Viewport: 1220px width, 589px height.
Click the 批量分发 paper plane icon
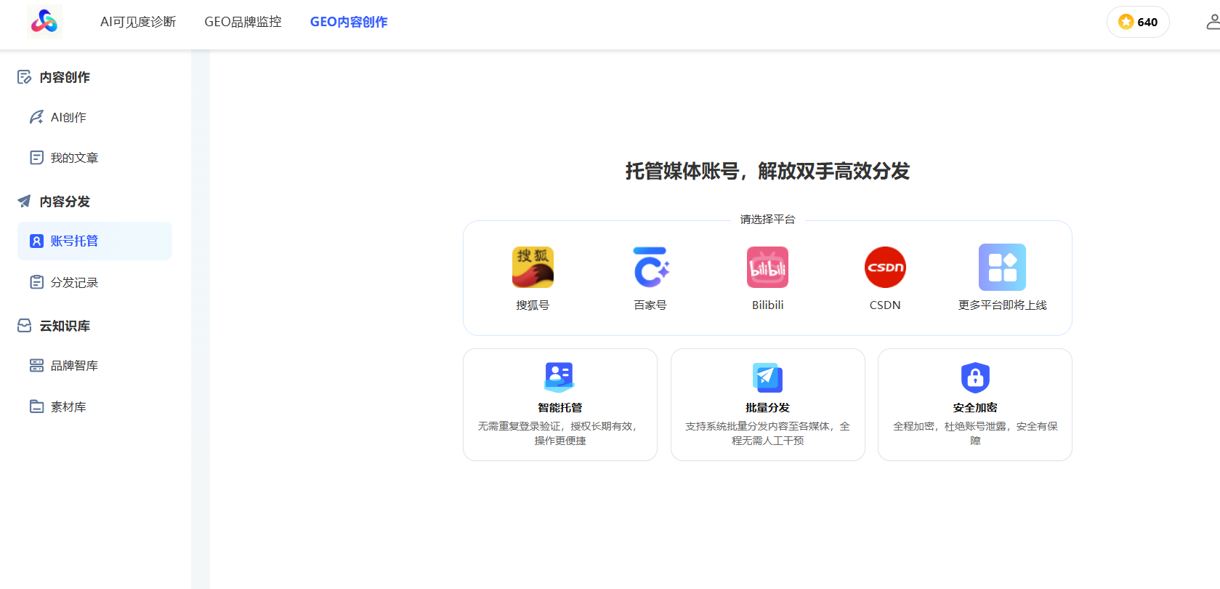click(x=767, y=377)
